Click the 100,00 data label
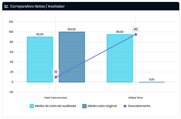 [72, 29]
